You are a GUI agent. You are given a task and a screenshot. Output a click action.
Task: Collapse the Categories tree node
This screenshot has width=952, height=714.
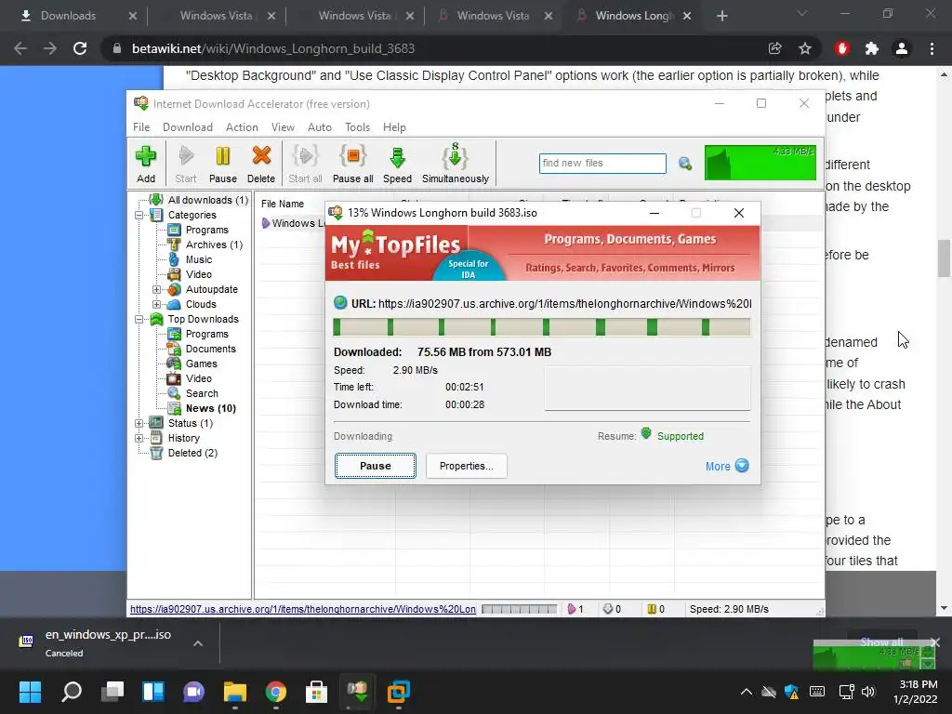[x=139, y=215]
